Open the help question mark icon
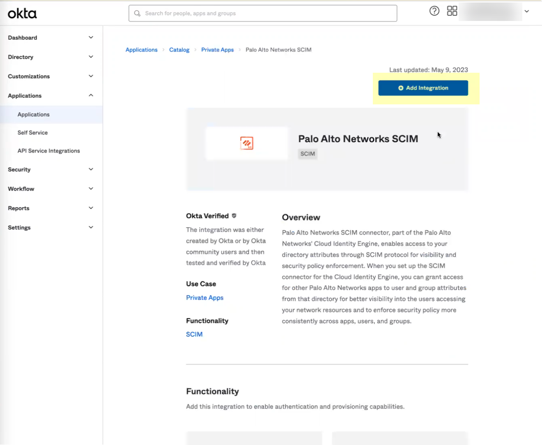 [434, 11]
